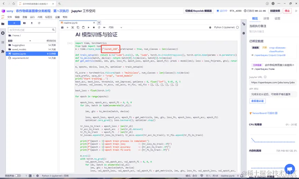Screen dimensions: 299x179
Task: Paste cell from clipboard
Action: pos(83,27)
